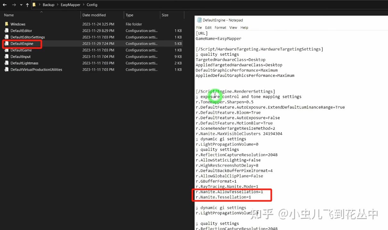Click the Windows folder icon

[7, 24]
